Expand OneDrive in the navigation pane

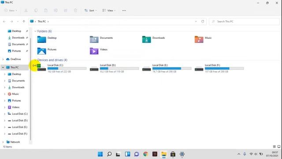(3, 59)
